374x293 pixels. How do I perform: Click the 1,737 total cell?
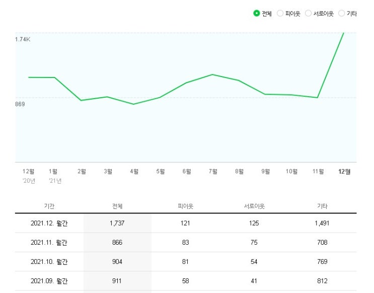(117, 224)
